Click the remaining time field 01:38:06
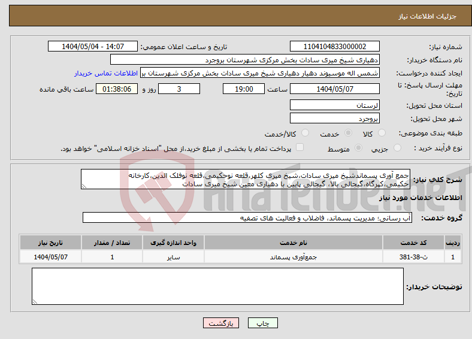This screenshot has width=472, height=339. pyautogui.click(x=117, y=89)
